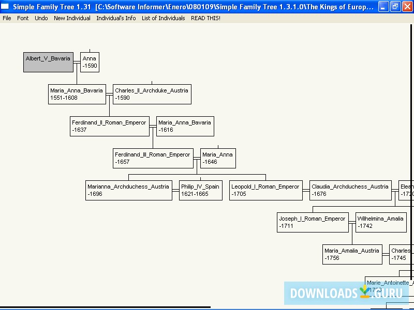Select Leopold_I_Roman_Emperor node
Viewport: 414px width, 310px height.
click(x=265, y=190)
